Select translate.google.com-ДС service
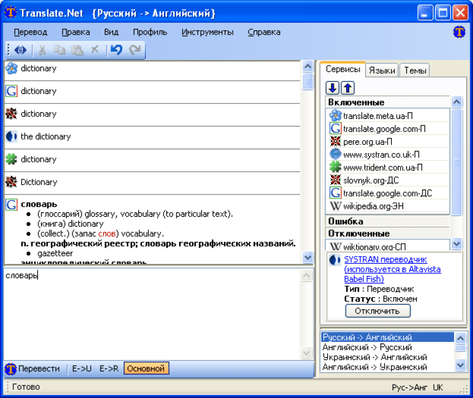Screen dimensions: 473x398 tap(388, 193)
